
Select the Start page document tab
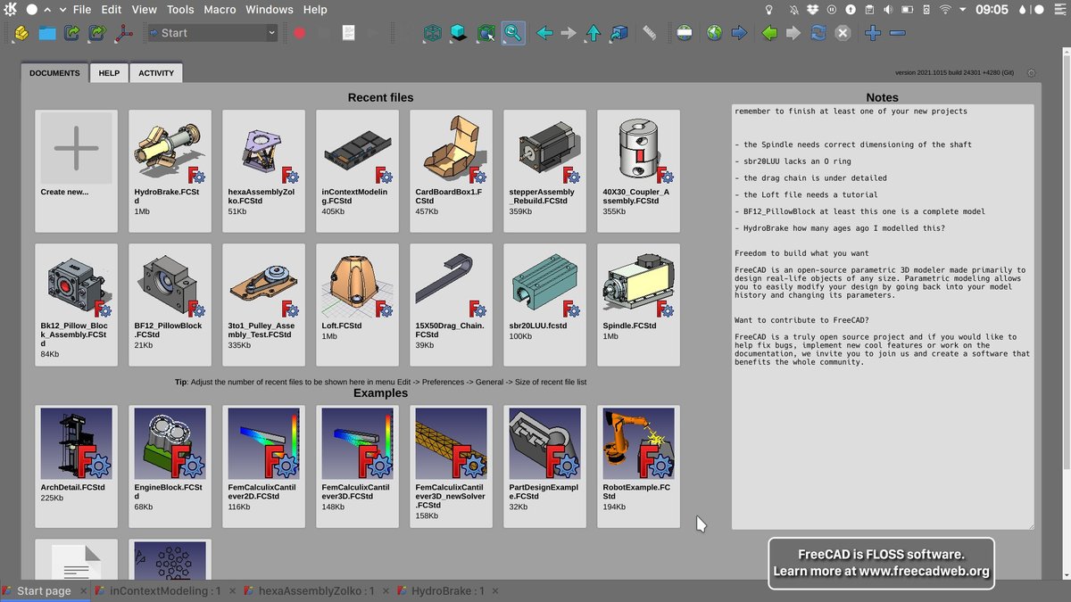(x=44, y=590)
